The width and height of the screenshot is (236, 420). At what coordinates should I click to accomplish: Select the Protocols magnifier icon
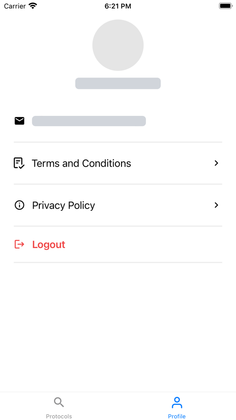coord(59,402)
